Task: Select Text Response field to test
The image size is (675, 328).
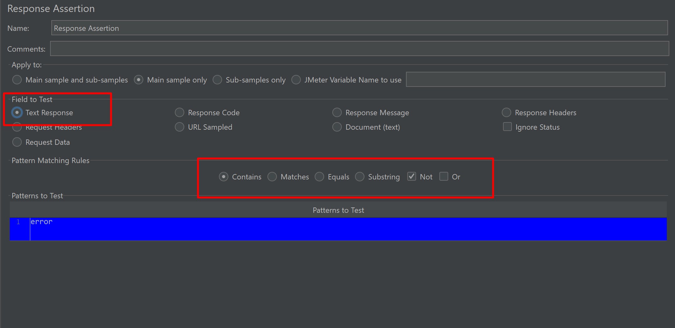Action: (17, 113)
